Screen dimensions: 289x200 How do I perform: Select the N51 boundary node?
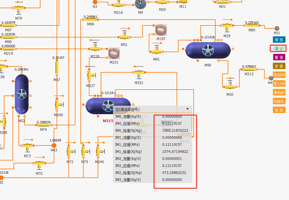point(277,28)
